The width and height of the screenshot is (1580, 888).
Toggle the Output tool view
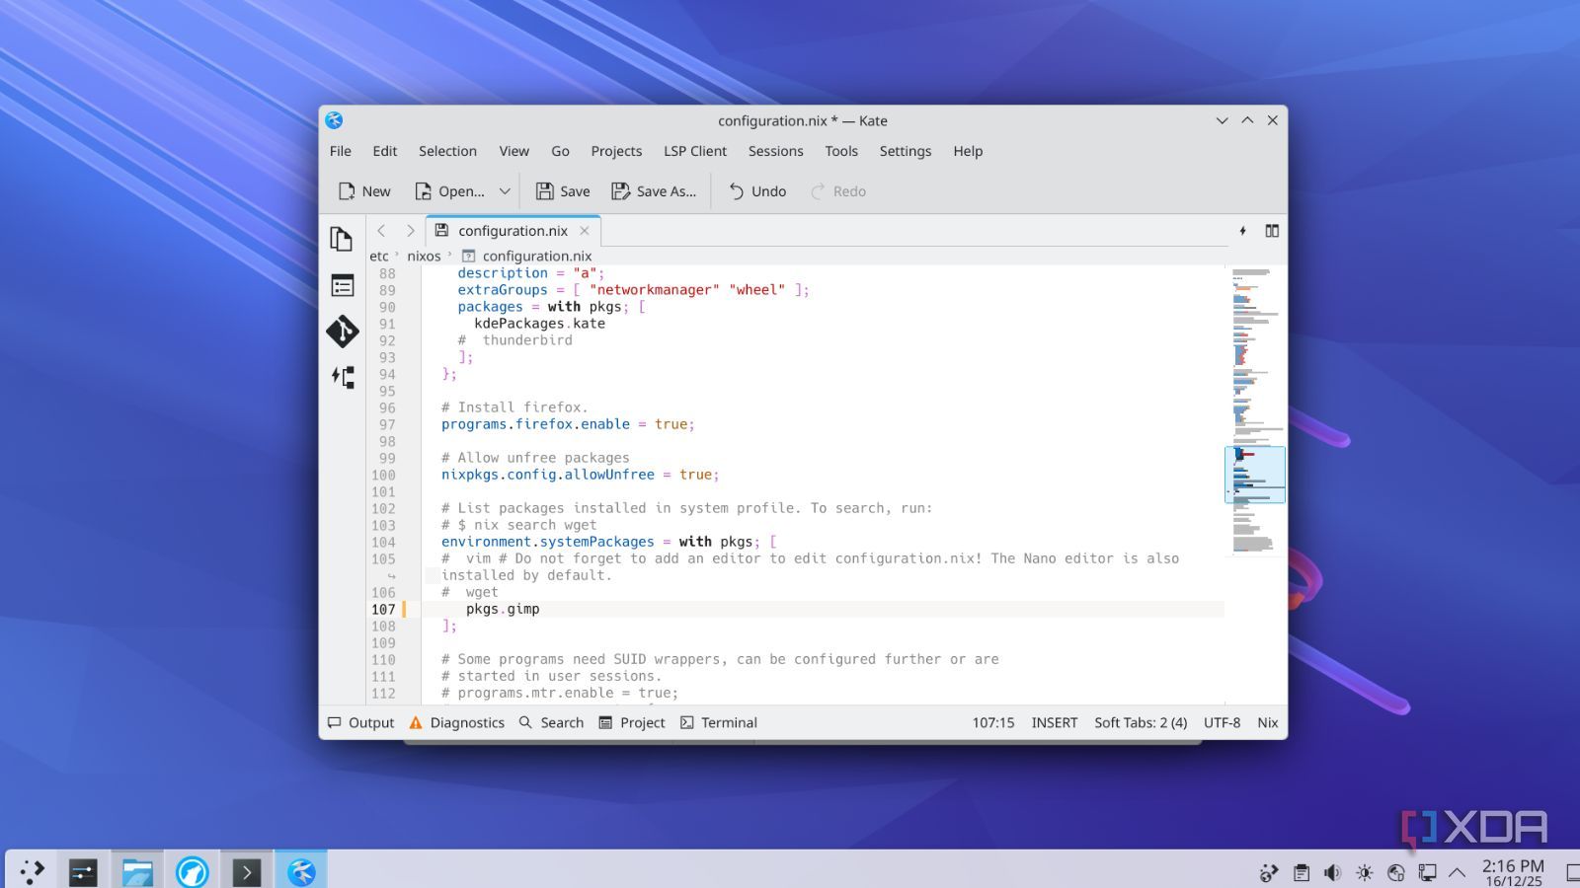pos(361,722)
